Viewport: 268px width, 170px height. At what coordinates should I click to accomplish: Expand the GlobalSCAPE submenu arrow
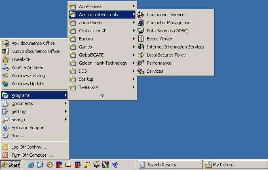[x=133, y=55]
